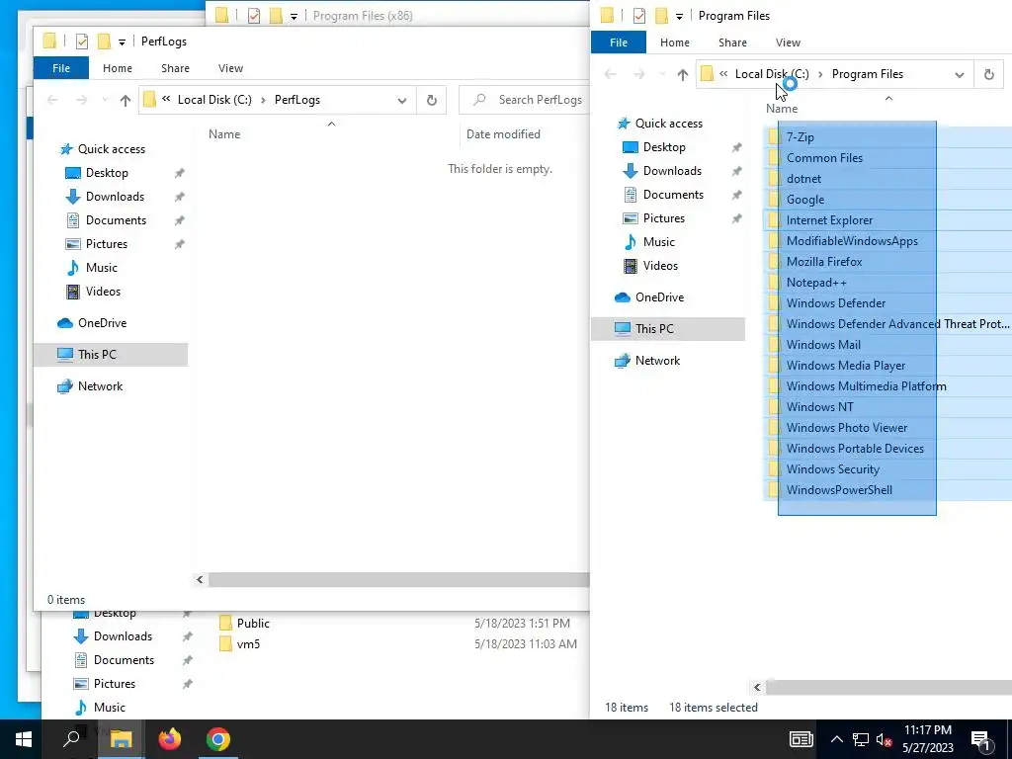The image size is (1012, 759).
Task: Open File tab in Program Files window
Action: (619, 42)
